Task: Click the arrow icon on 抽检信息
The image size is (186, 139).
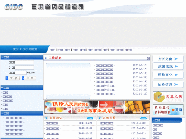Action: [176, 84]
